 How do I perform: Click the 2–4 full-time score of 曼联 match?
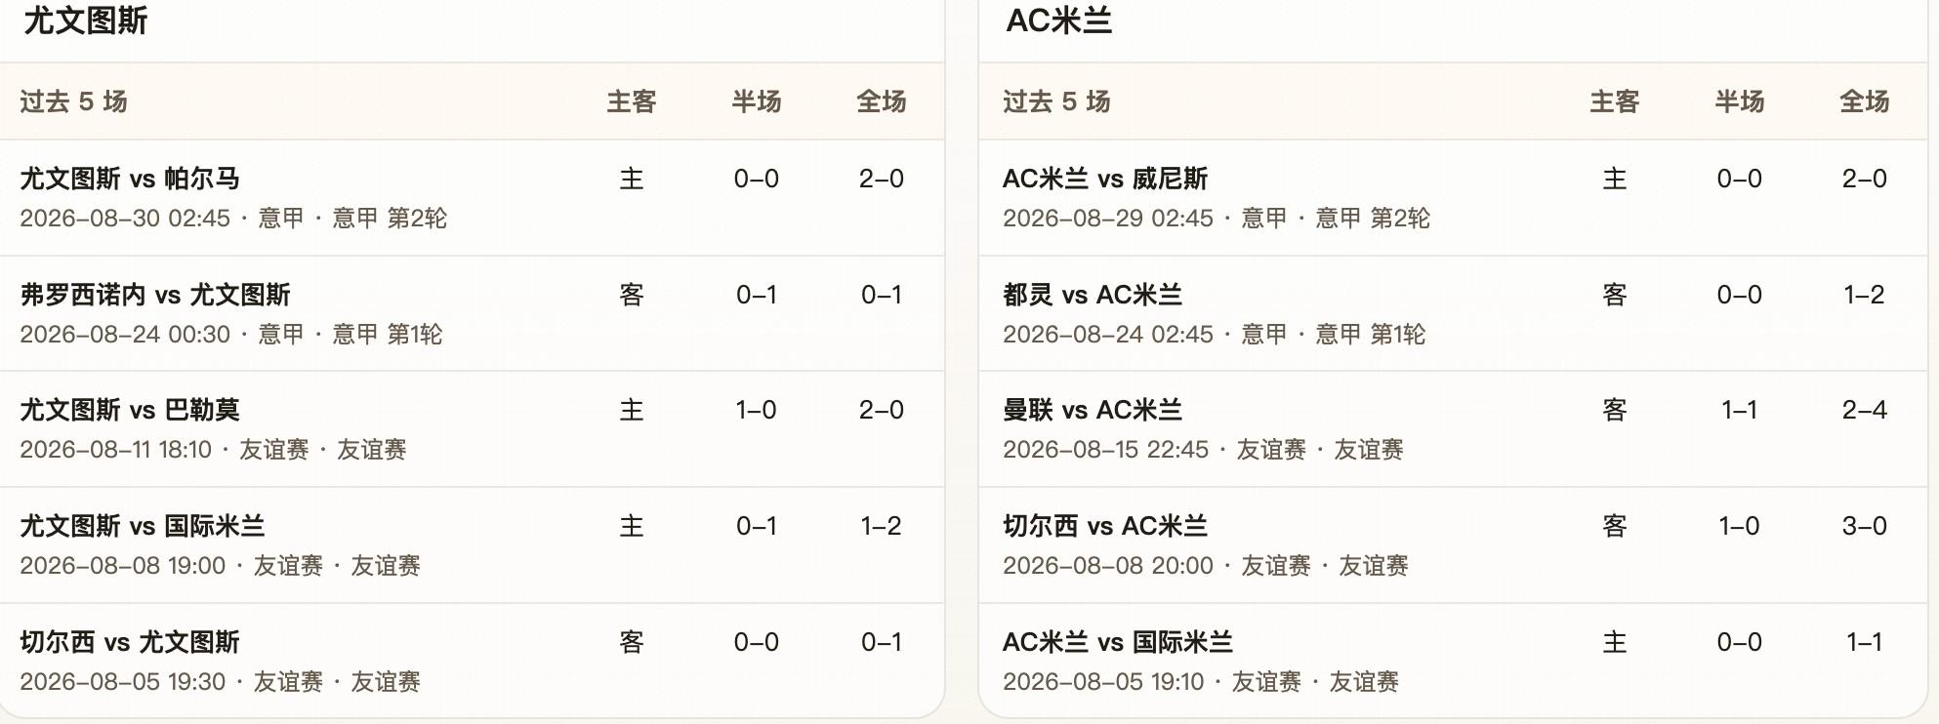[x=1865, y=410]
